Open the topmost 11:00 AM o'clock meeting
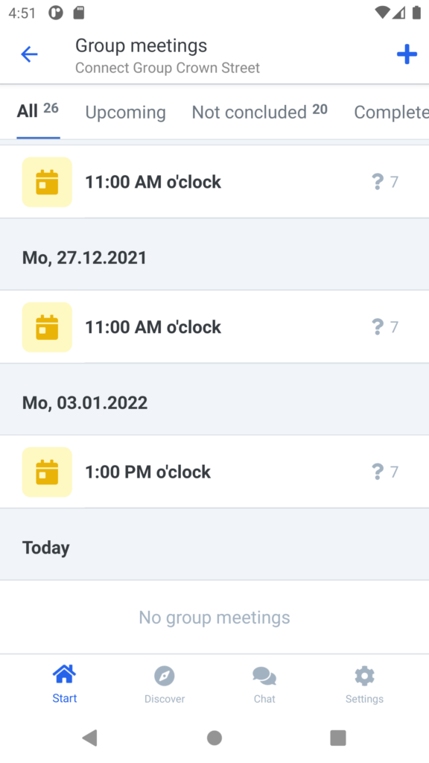429x763 pixels. 214,182
